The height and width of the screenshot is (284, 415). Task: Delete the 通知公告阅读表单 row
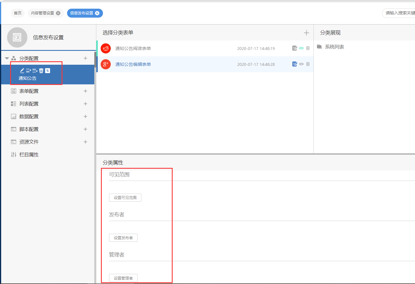[308, 48]
